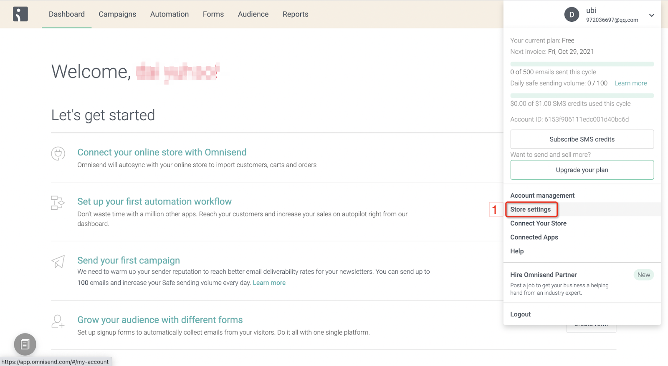
Task: Open Grow your audience with different forms
Action: pos(160,320)
